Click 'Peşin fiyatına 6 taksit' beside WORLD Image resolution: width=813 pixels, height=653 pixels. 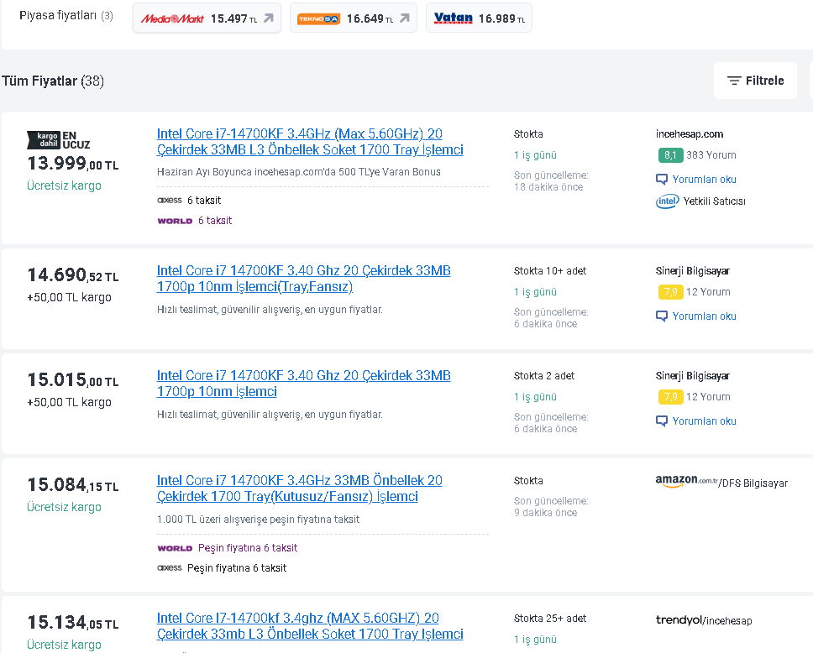click(x=247, y=548)
